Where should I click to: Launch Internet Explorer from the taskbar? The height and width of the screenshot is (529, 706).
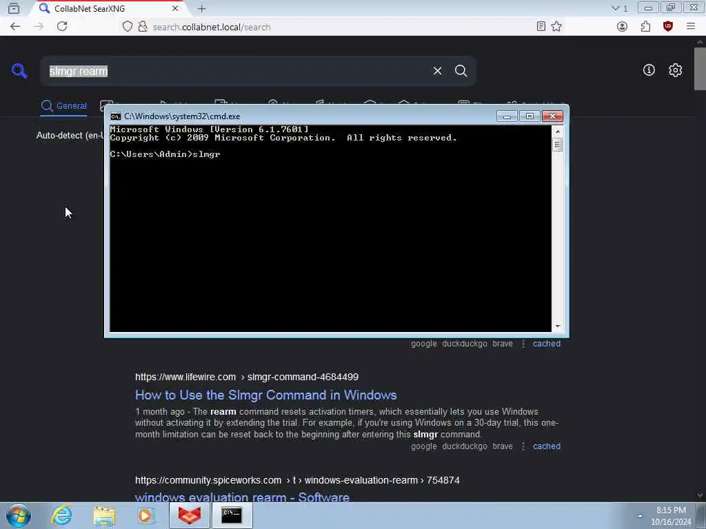pos(61,515)
